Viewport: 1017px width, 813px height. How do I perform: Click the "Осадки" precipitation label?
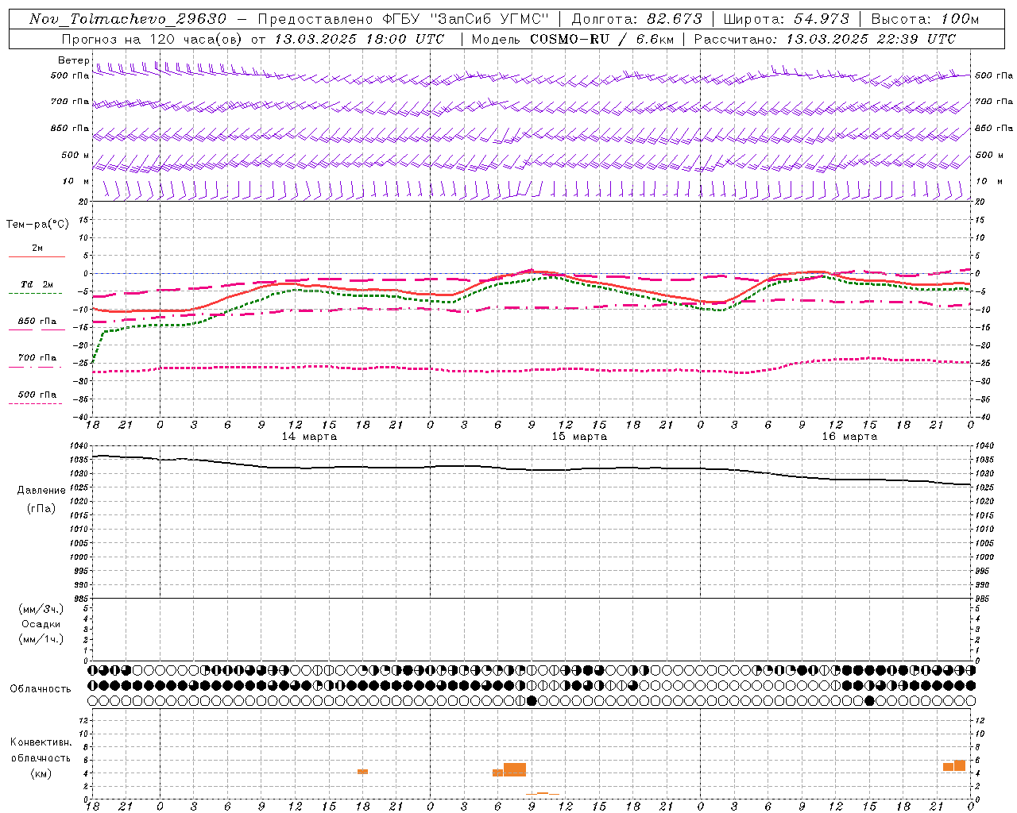41,624
